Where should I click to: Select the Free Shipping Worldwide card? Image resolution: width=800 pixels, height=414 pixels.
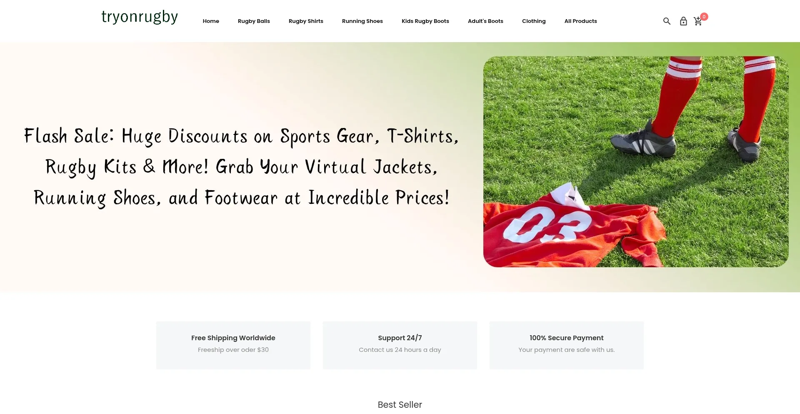tap(233, 345)
